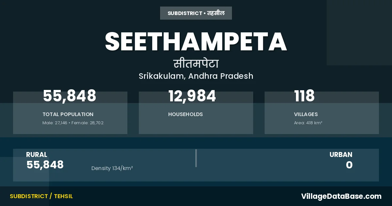Image resolution: width=392 pixels, height=206 pixels.
Task: Click the yellow SUBDISTRICT / TEHSIL footer label
Action: pyautogui.click(x=41, y=196)
